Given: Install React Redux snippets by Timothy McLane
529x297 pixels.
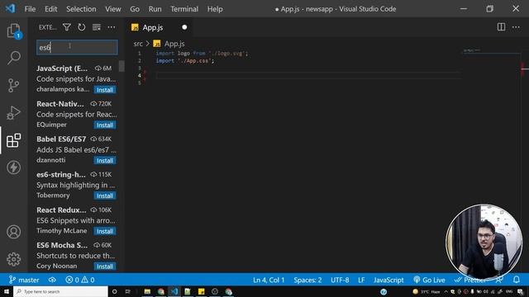Looking at the screenshot, I should [x=105, y=231].
